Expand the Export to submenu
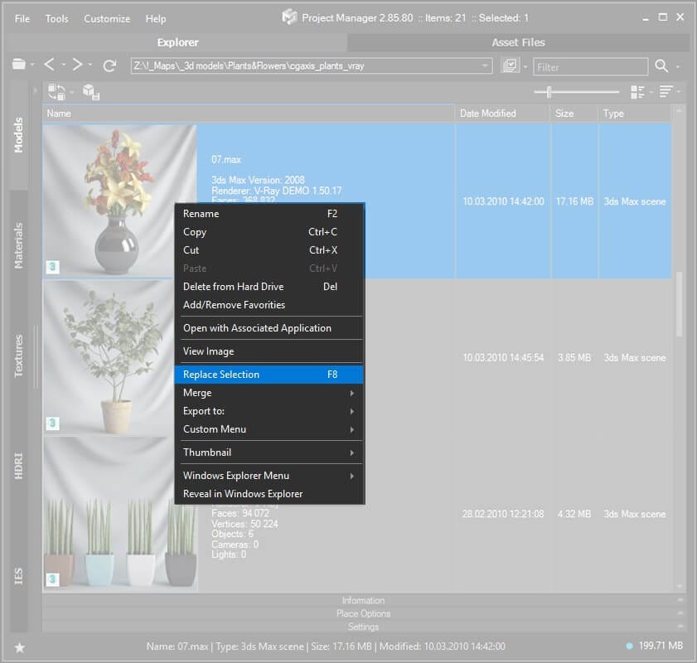697x663 pixels. coord(271,411)
